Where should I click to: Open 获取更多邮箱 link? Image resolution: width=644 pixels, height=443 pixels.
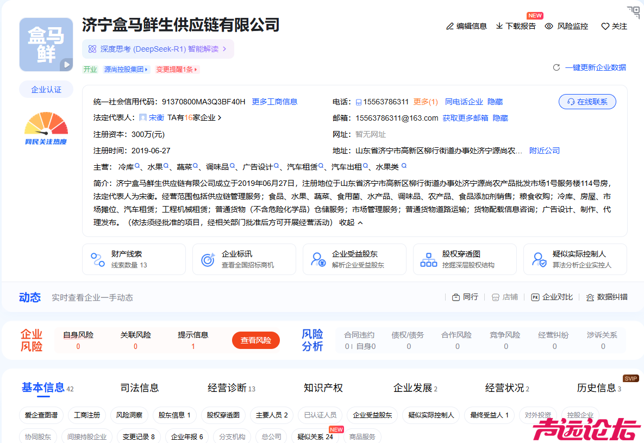[465, 118]
